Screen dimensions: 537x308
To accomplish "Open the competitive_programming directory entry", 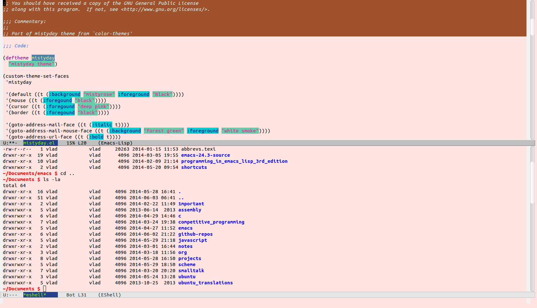I will click(x=211, y=222).
